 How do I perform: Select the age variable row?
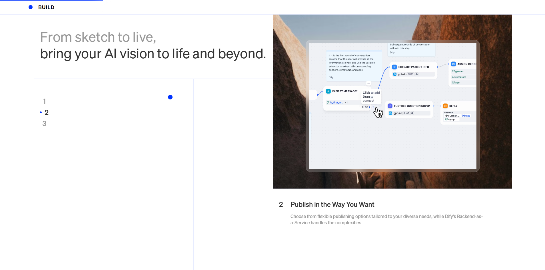[464, 83]
